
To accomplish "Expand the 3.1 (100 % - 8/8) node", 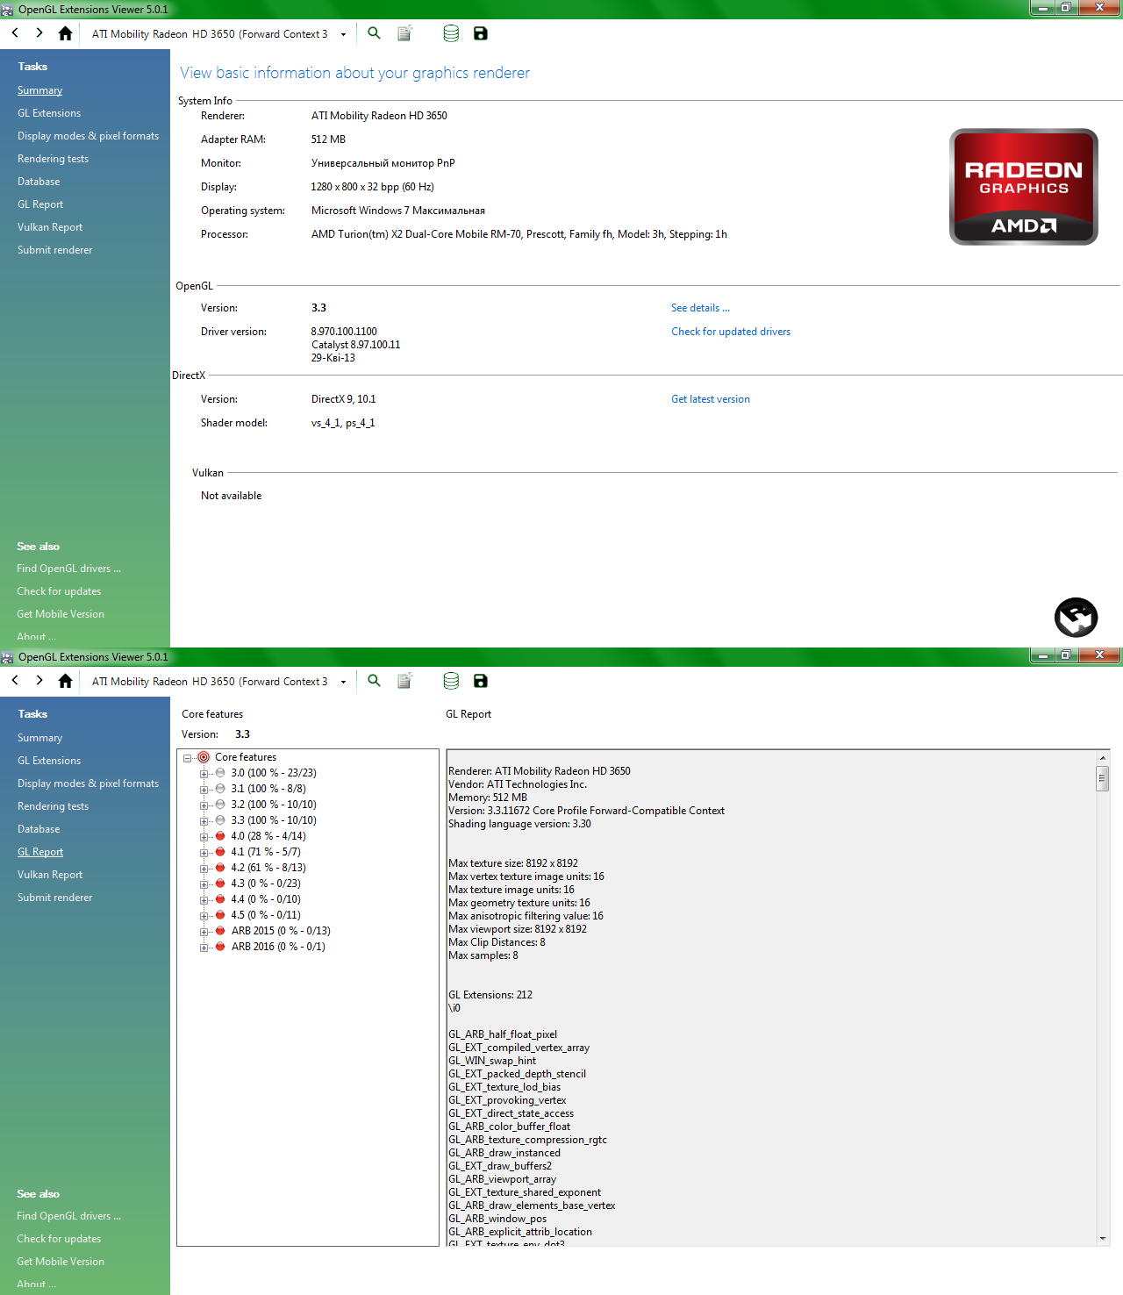I will [204, 790].
